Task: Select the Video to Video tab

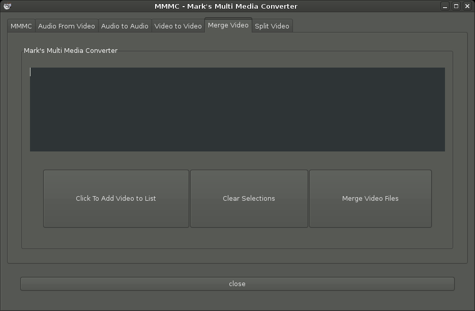Action: pyautogui.click(x=178, y=26)
